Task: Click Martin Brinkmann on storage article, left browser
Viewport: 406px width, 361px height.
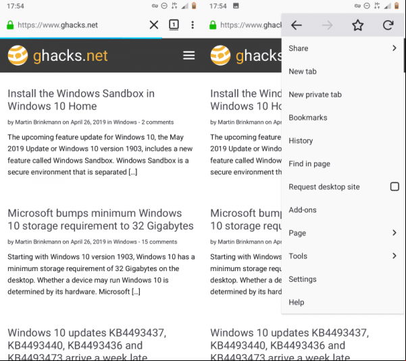Action: tap(38, 242)
